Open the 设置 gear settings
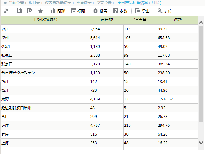The image size is (205, 154). 100,11
